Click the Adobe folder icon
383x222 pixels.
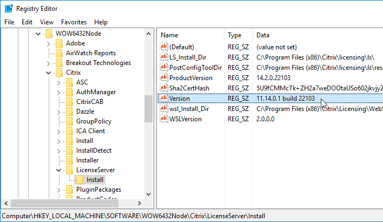[x=59, y=43]
